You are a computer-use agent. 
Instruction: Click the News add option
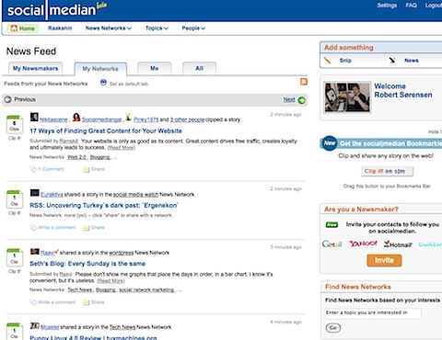[x=404, y=61]
